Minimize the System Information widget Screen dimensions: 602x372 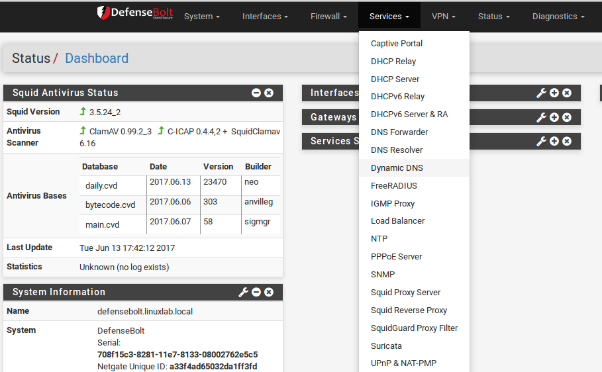tap(256, 292)
